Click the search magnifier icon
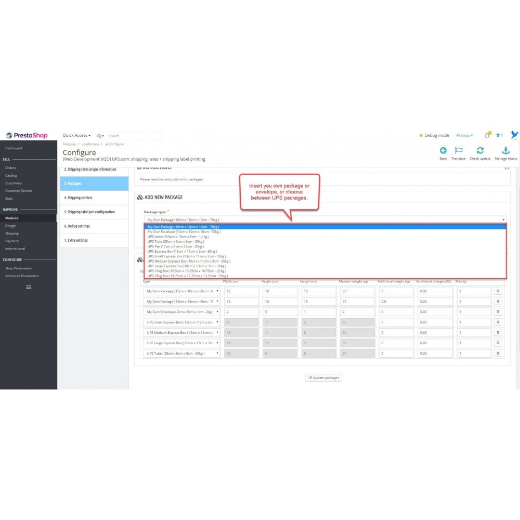Image resolution: width=520 pixels, height=520 pixels. (x=99, y=136)
